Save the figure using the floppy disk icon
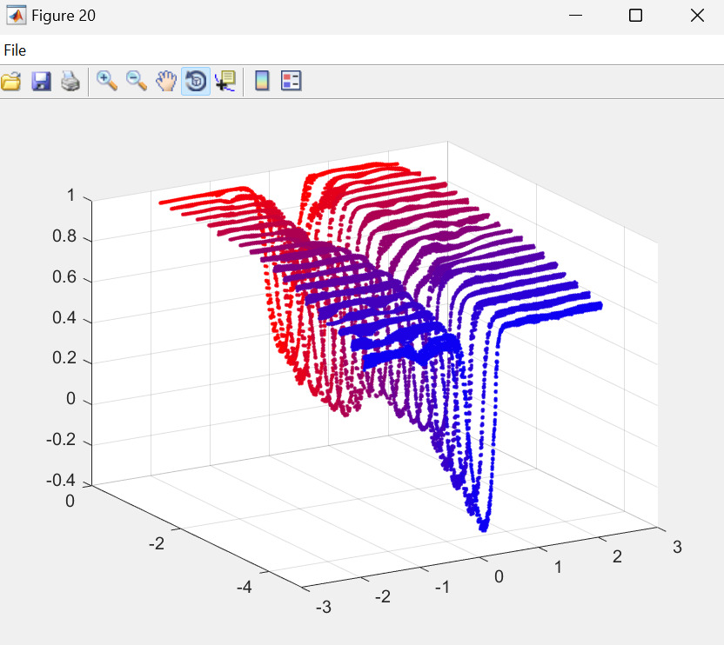724x645 pixels. coord(41,82)
